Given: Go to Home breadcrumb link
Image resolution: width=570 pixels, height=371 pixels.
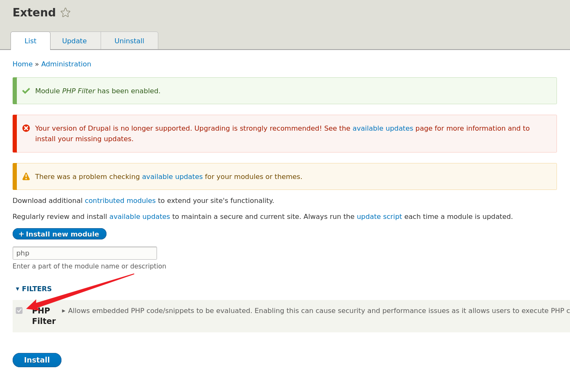Looking at the screenshot, I should [22, 64].
